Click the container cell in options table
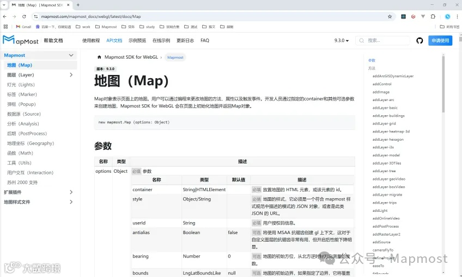Viewport: 462px width, 277px height. (156, 190)
